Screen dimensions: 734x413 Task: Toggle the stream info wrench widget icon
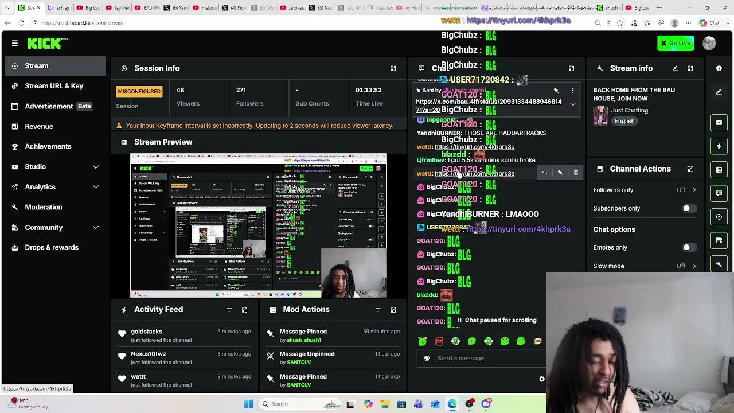(x=719, y=264)
